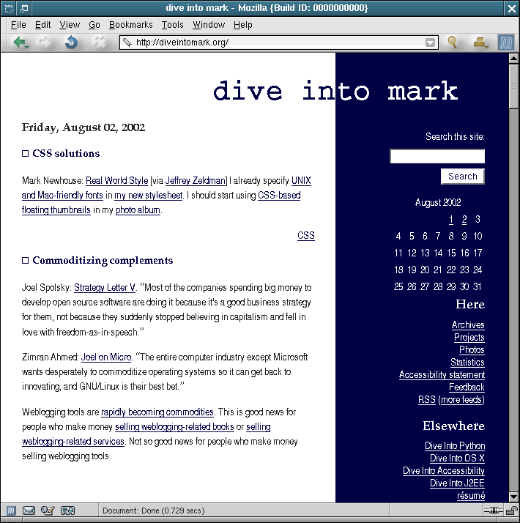520x523 pixels.
Task: Open Address Book from the status bar icon
Action: pyautogui.click(x=67, y=511)
